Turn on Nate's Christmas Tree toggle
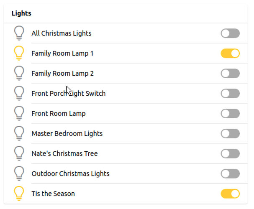 [x=230, y=154]
